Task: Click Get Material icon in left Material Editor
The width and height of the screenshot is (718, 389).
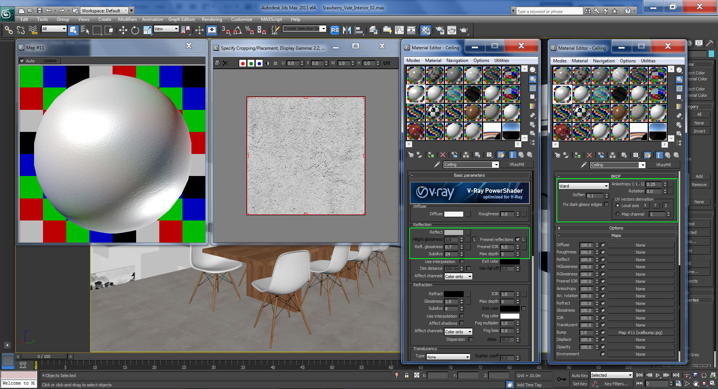Action: (411, 155)
